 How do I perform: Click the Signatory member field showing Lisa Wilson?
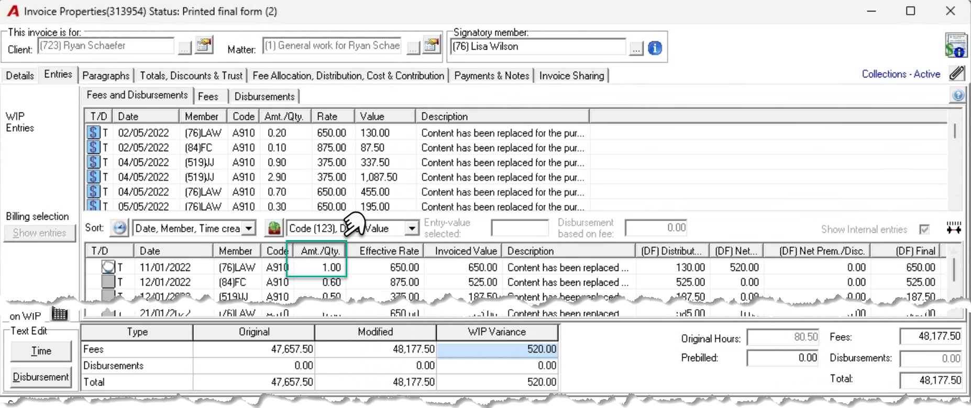pos(539,47)
